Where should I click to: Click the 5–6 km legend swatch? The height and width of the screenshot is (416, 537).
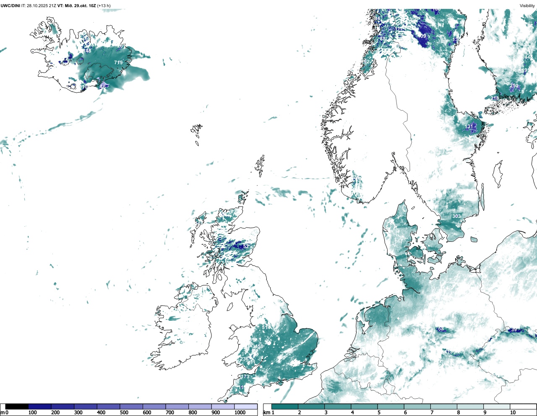391,406
